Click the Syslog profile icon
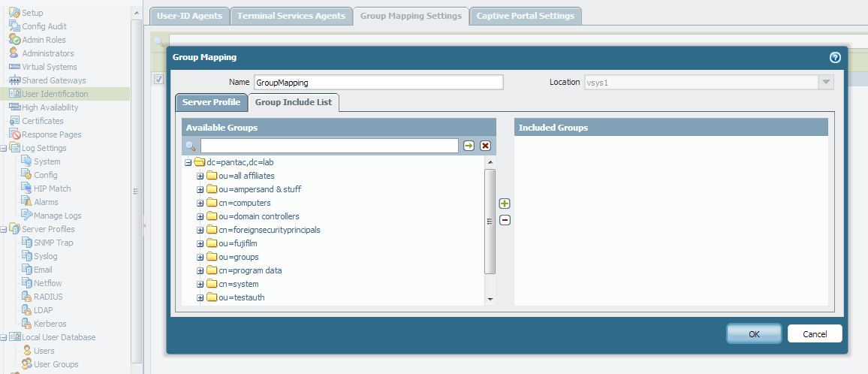The image size is (868, 374). click(x=26, y=256)
